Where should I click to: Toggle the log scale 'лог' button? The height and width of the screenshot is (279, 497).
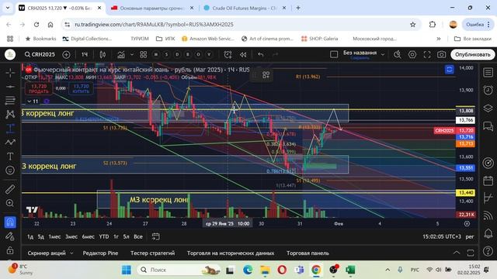[x=470, y=236]
